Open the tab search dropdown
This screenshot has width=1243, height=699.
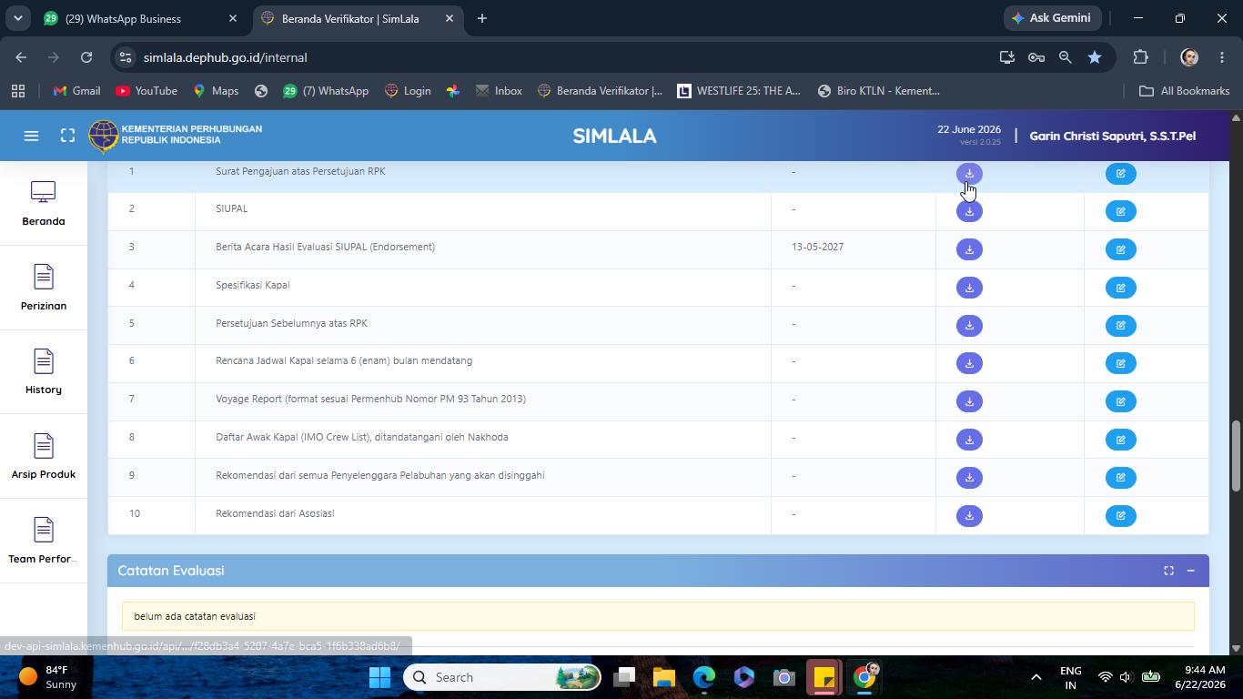coord(17,18)
